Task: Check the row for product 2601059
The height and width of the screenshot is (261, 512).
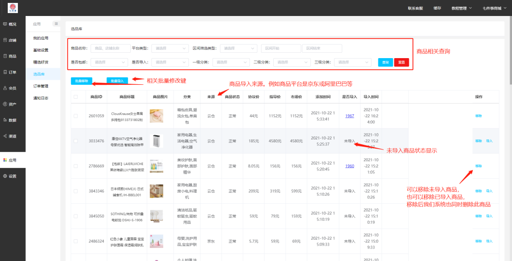Action: coord(76,116)
